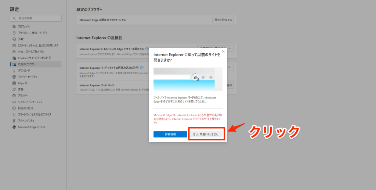
Task: Click the Family Safety icon
Action: click(14, 77)
